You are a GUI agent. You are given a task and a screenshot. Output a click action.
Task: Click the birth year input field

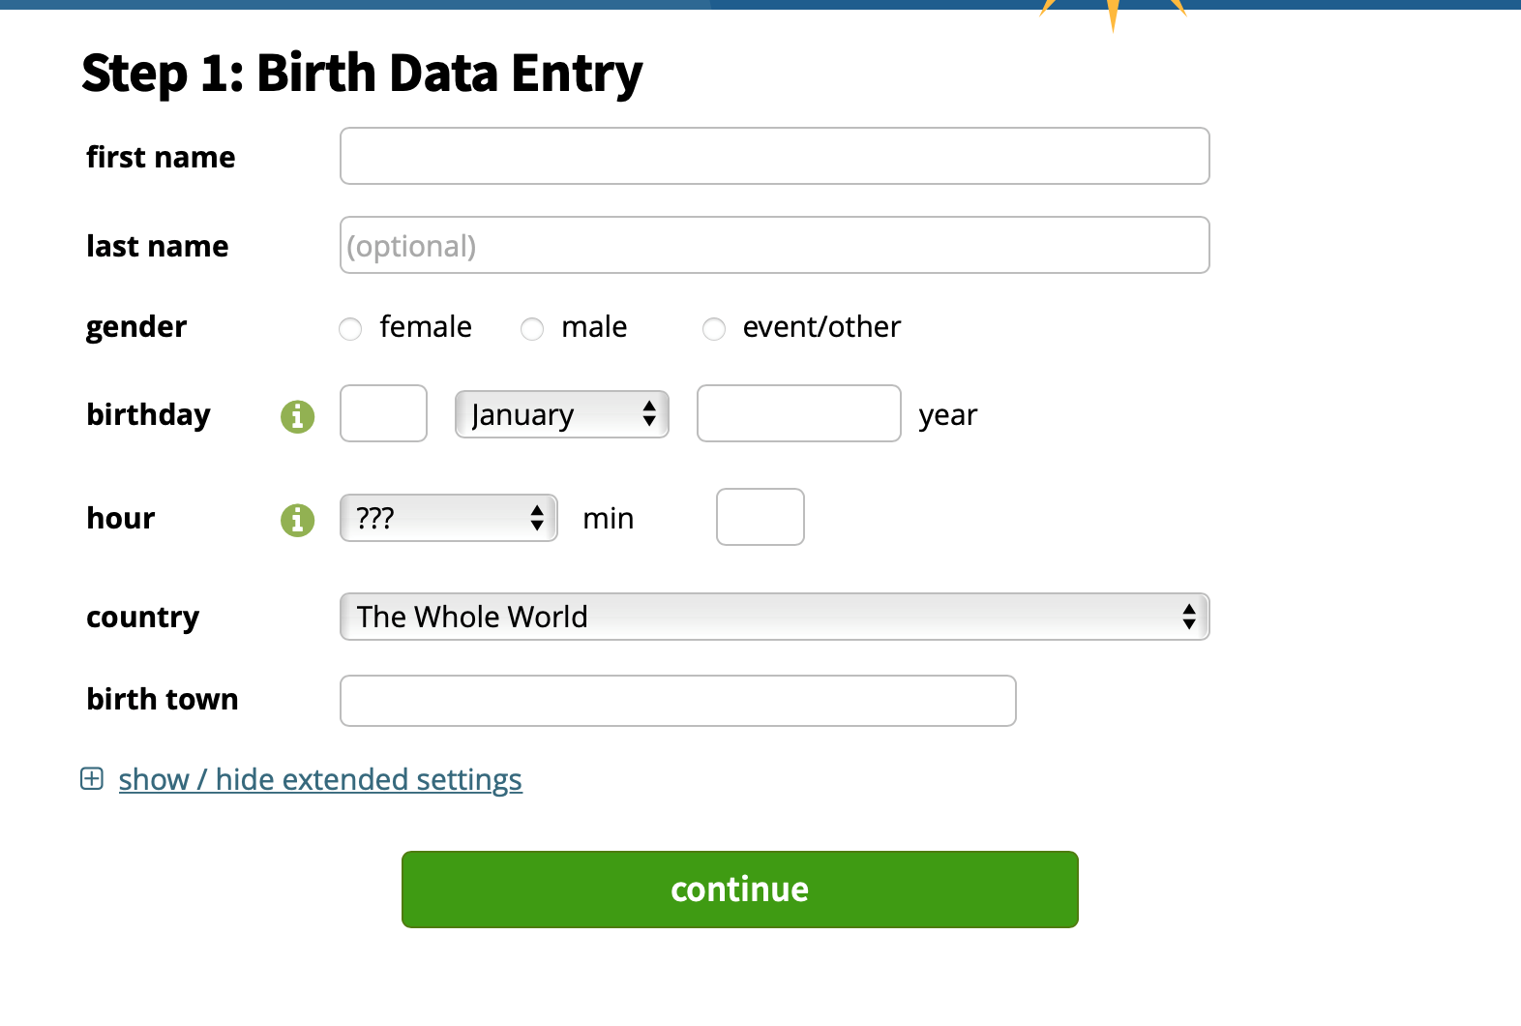click(799, 413)
